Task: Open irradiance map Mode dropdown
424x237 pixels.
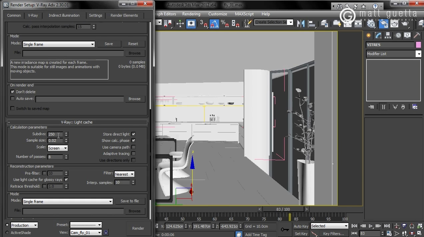Action: click(59, 44)
